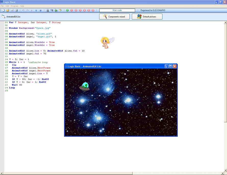
Task: Restore down the Logic Basic main window
Action: pos(220,2)
